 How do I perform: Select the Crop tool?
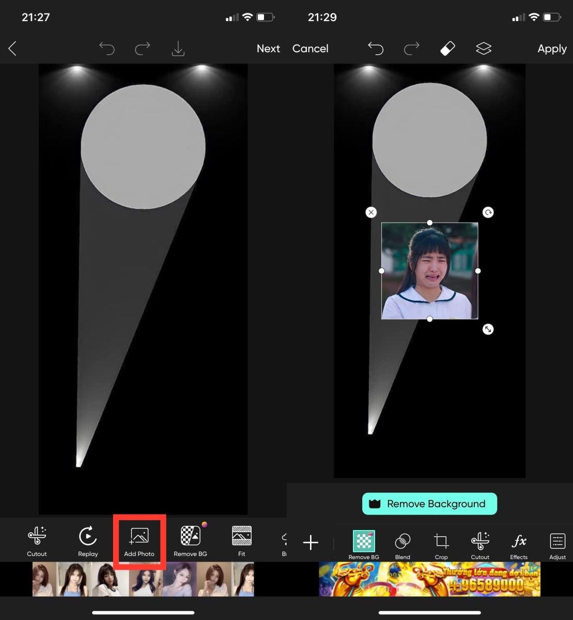(x=441, y=546)
